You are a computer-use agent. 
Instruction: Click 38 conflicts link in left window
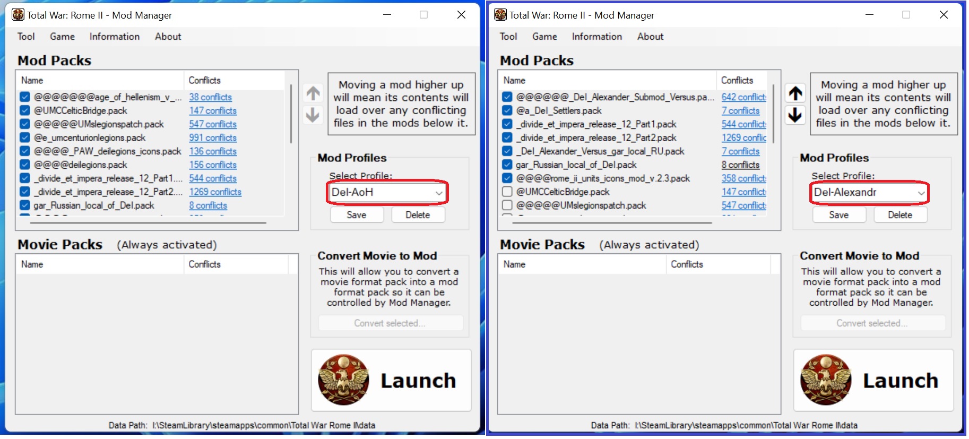click(x=211, y=97)
